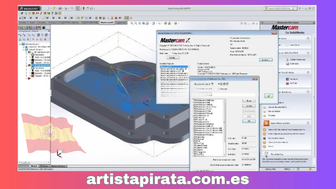
Task: Click the Details... button in About dialog
Action: click(173, 57)
